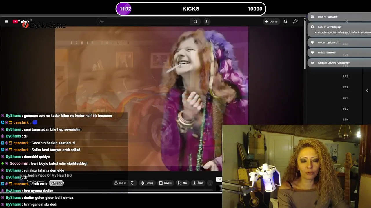Screen dimensions: 371x208
Task: Click the 3:54 duration label
Action: point(345,120)
